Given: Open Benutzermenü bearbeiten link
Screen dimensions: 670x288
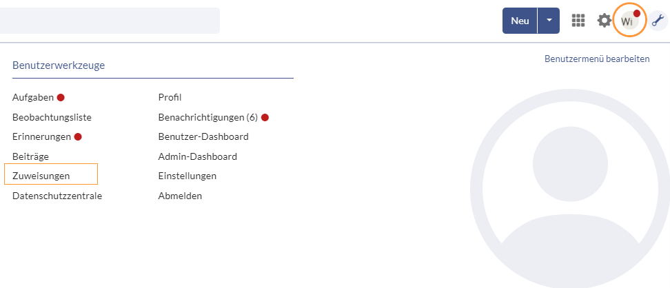Looking at the screenshot, I should pos(597,59).
